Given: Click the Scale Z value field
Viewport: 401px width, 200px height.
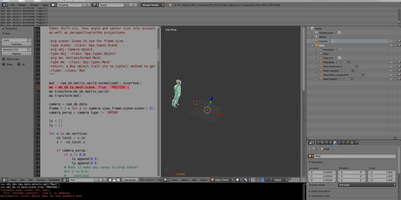Looking at the screenshot, I should pyautogui.click(x=382, y=181).
